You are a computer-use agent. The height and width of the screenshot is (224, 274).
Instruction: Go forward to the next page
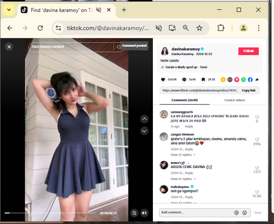(x=25, y=28)
